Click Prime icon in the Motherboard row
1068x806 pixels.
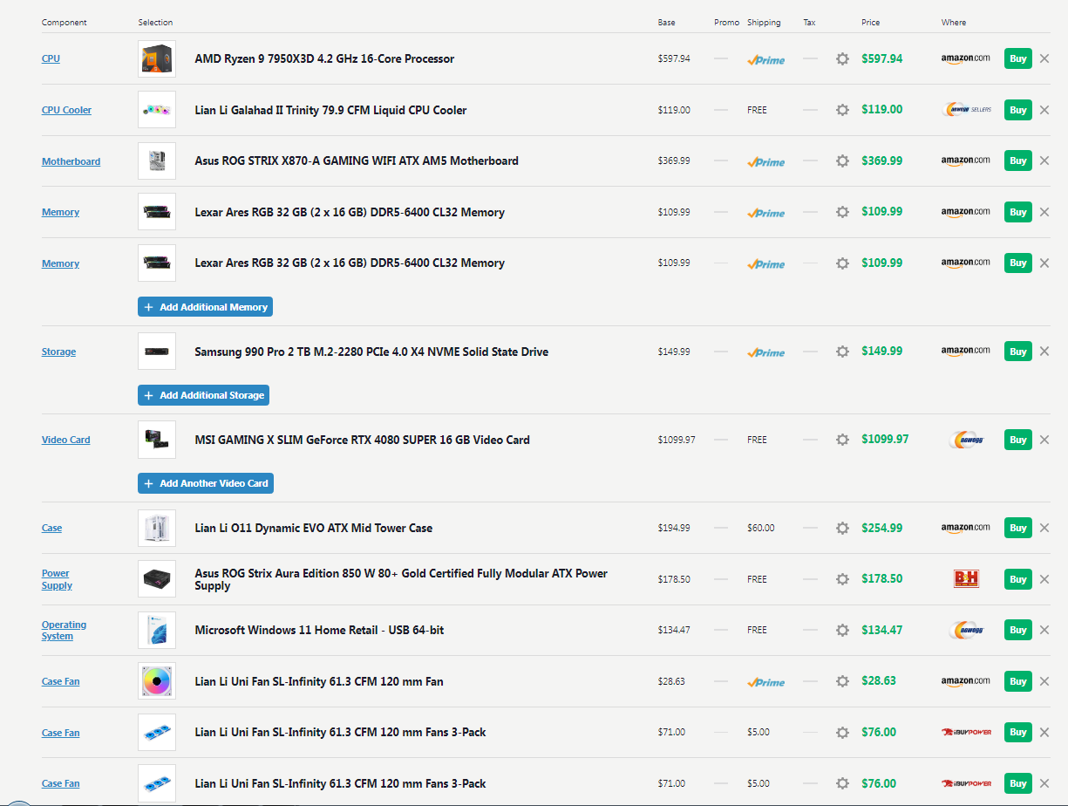coord(765,161)
